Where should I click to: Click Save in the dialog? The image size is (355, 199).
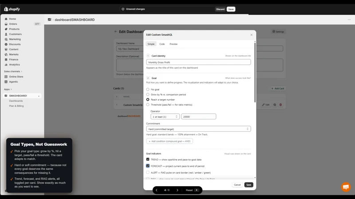click(248, 185)
